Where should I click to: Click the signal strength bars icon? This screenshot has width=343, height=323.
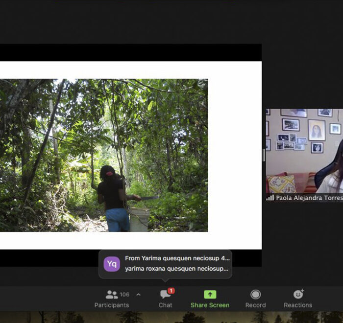(x=270, y=198)
